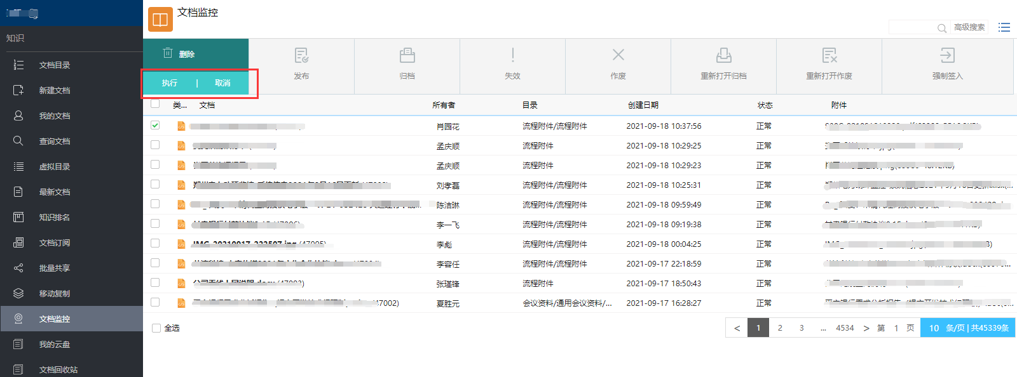
Task: Go to next page using > arrow
Action: [866, 328]
